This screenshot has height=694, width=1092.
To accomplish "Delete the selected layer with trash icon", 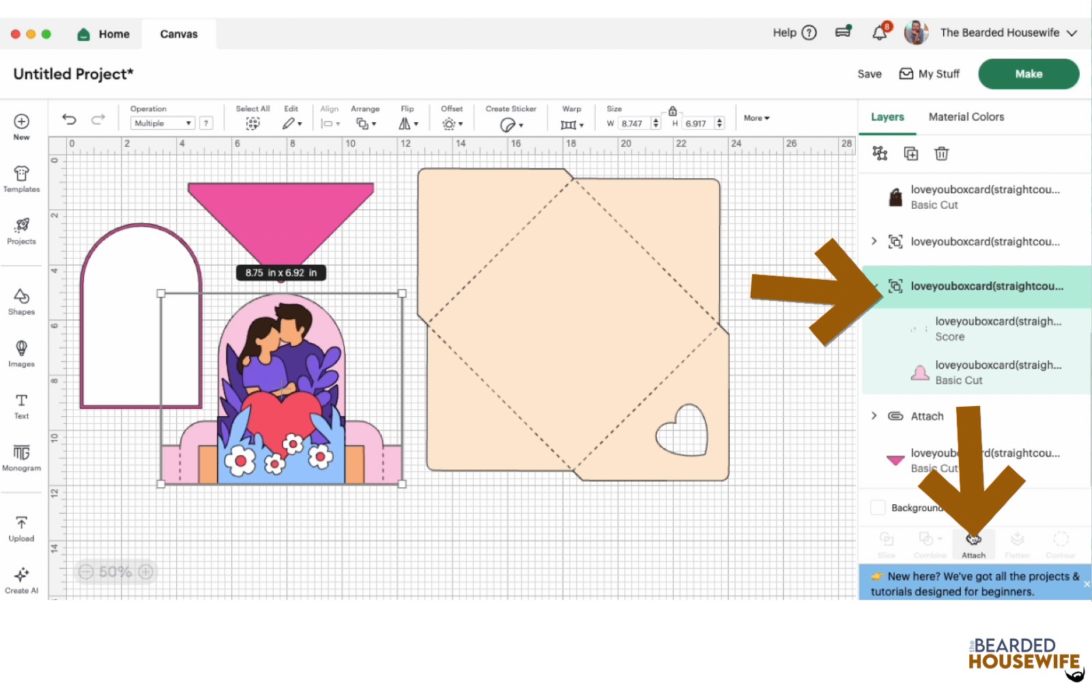I will point(941,154).
